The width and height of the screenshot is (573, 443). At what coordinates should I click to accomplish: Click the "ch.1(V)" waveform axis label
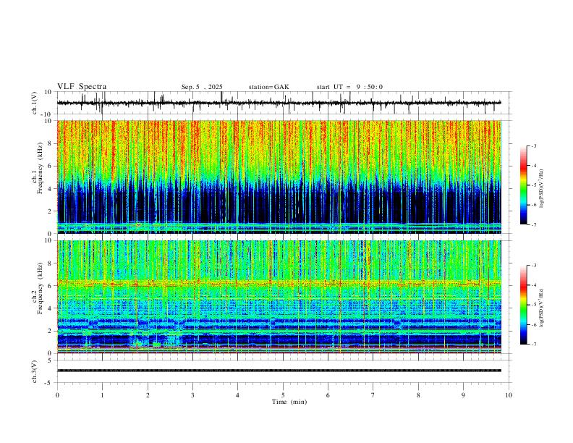tap(35, 103)
